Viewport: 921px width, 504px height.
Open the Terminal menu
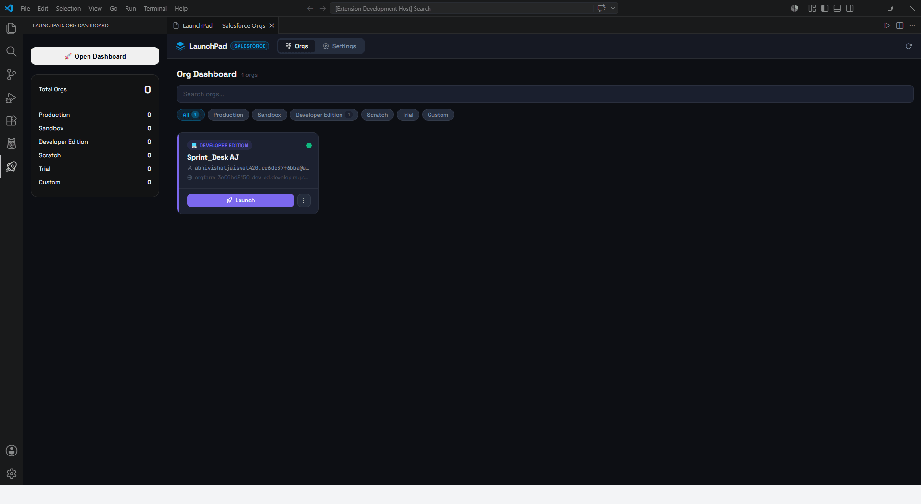(x=155, y=8)
